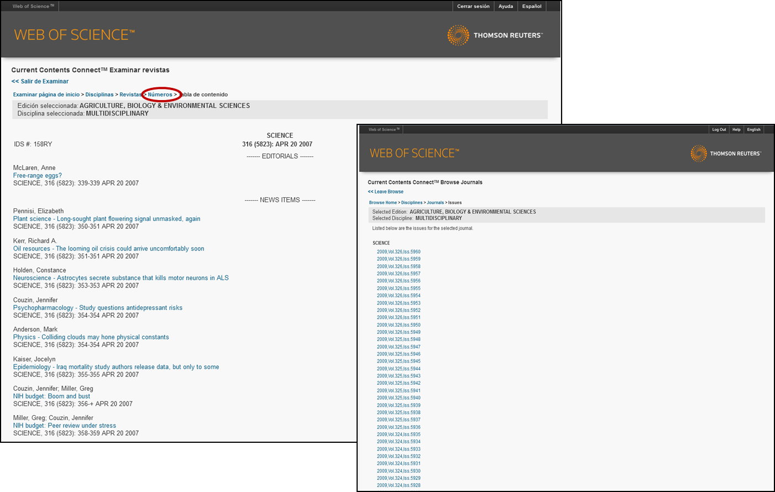775x492 pixels.
Task: Open the Disciplines breadcrumb in English window
Action: pos(412,203)
